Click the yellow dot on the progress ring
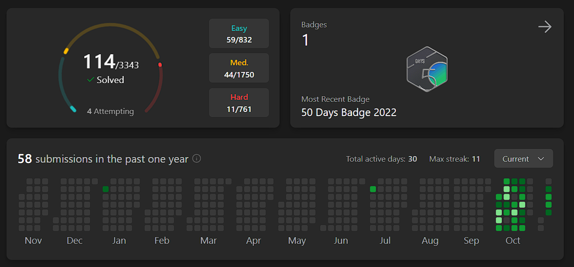Image resolution: width=574 pixels, height=267 pixels. (x=66, y=51)
